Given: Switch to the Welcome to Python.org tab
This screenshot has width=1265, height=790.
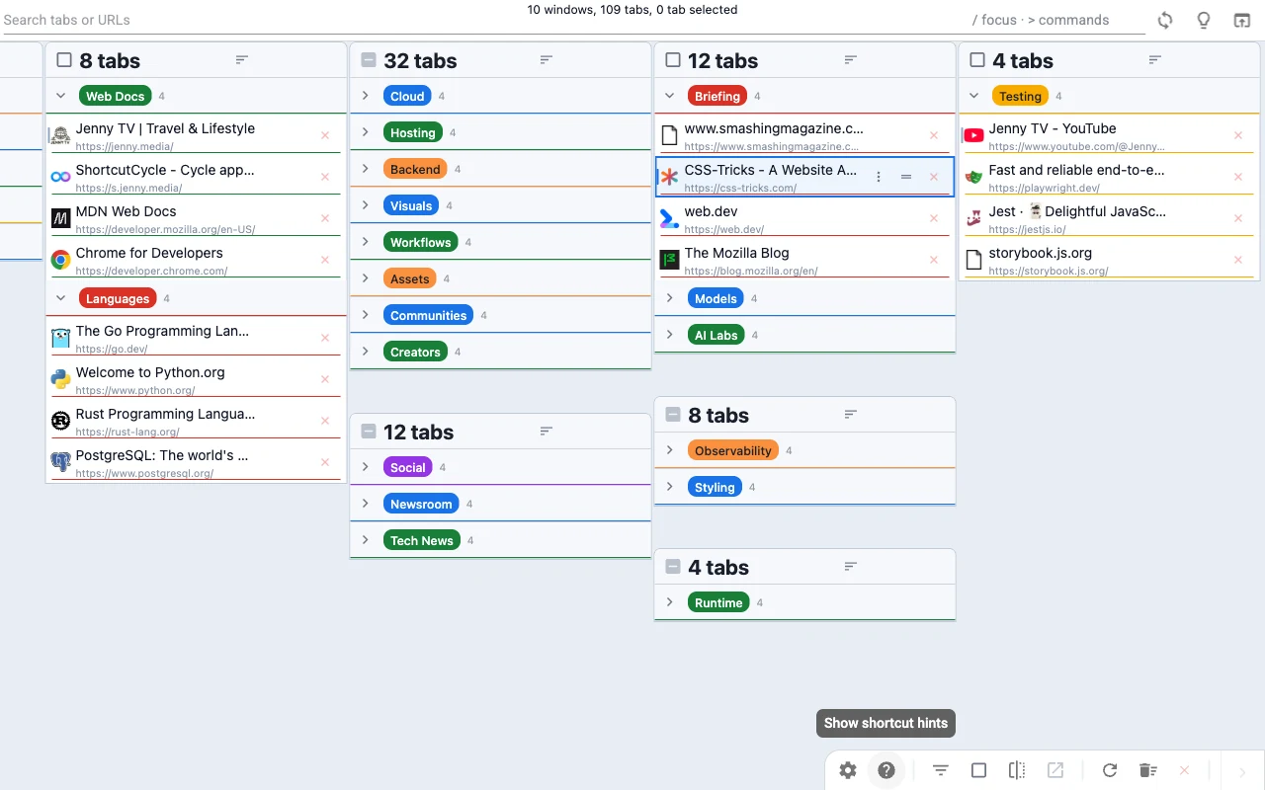Looking at the screenshot, I should coord(149,372).
